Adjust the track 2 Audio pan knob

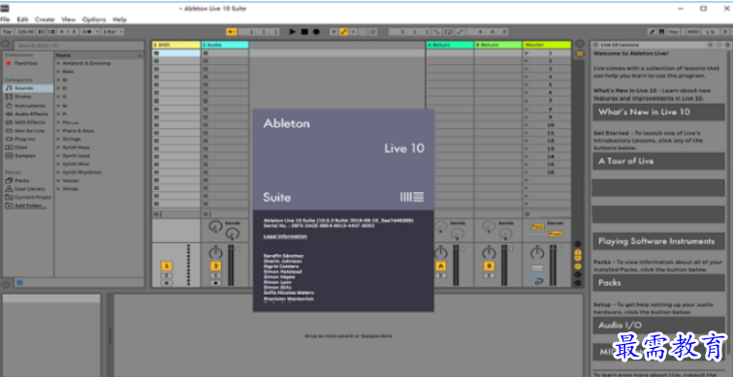coord(215,253)
